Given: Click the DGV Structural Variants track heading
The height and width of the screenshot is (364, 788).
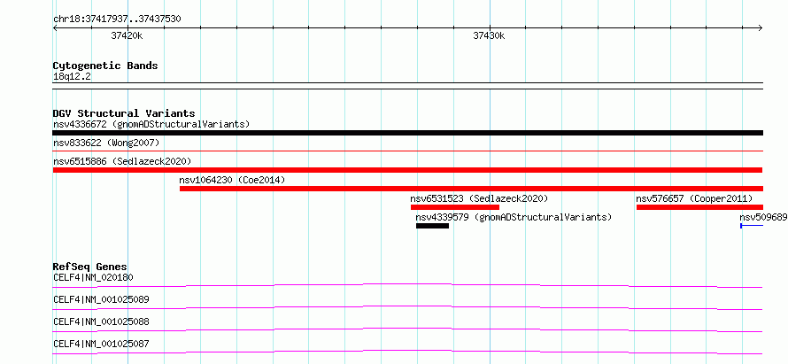Looking at the screenshot, I should click(x=124, y=113).
